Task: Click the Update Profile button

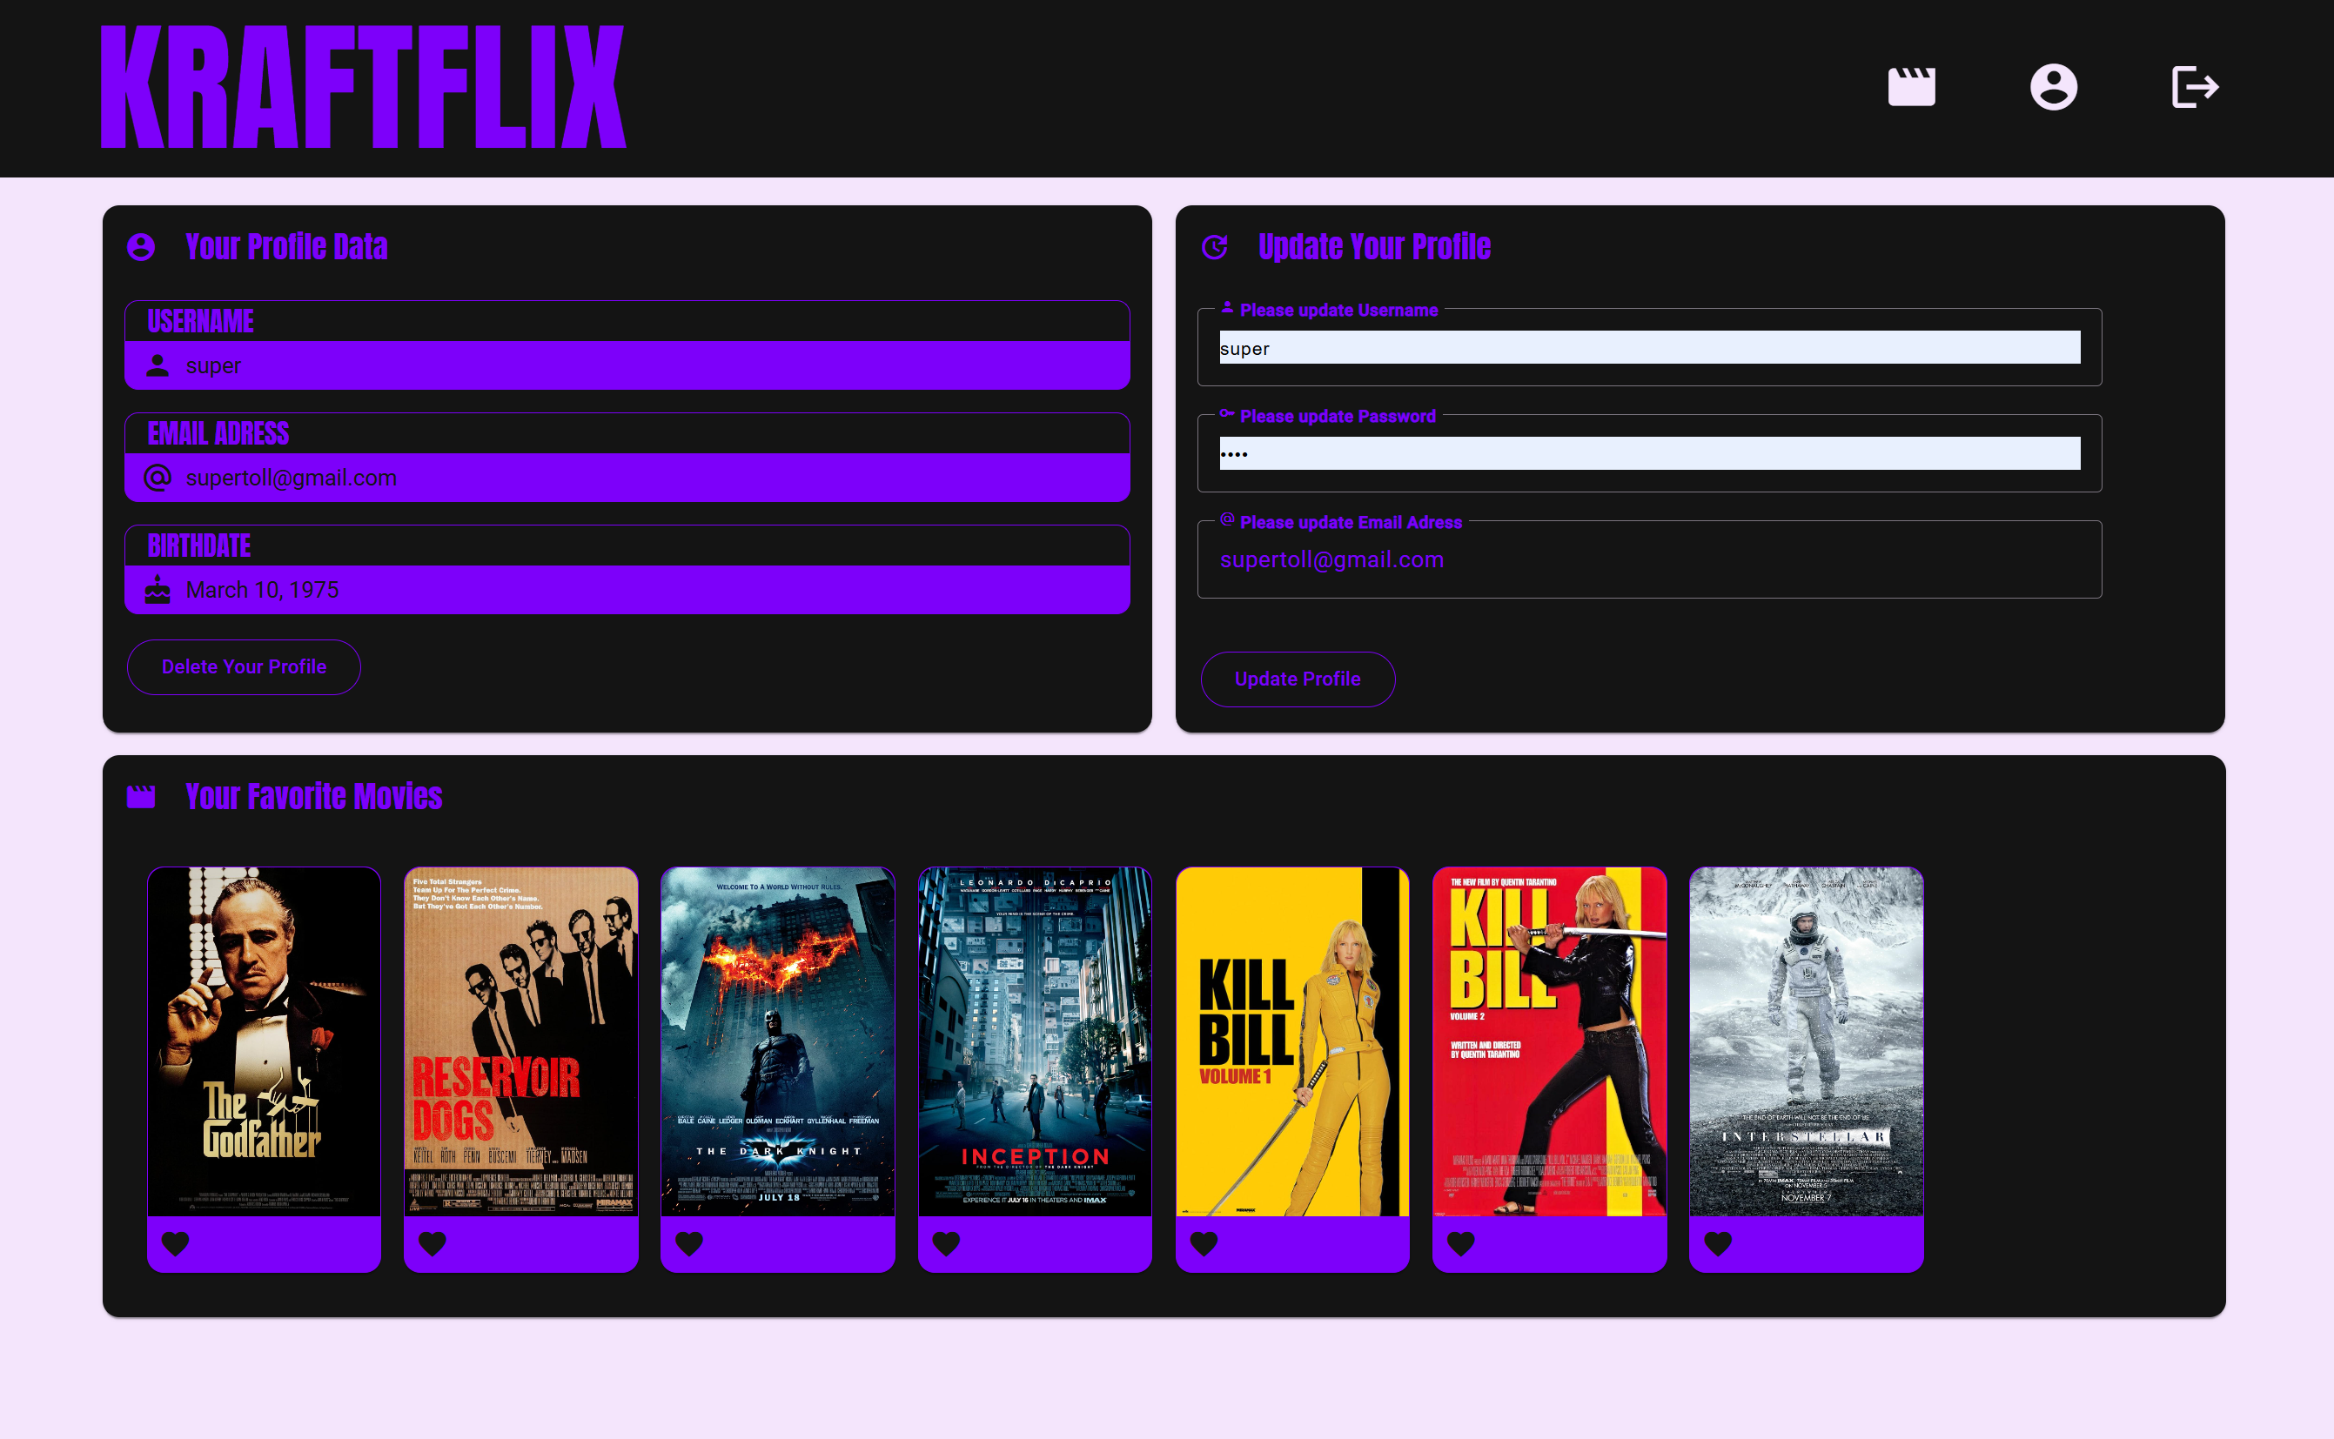Action: pos(1298,679)
